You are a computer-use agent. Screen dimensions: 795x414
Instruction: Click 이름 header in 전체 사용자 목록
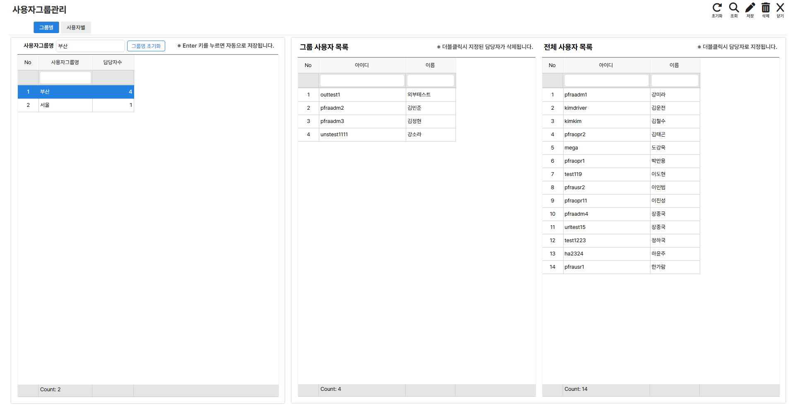pyautogui.click(x=675, y=65)
